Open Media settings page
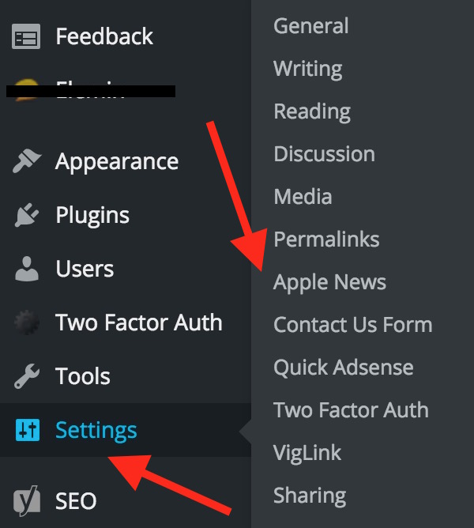The width and height of the screenshot is (474, 528). coord(303,197)
